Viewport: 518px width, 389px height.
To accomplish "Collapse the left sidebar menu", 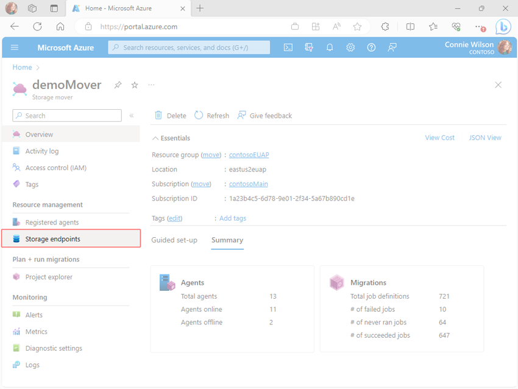I will point(132,116).
